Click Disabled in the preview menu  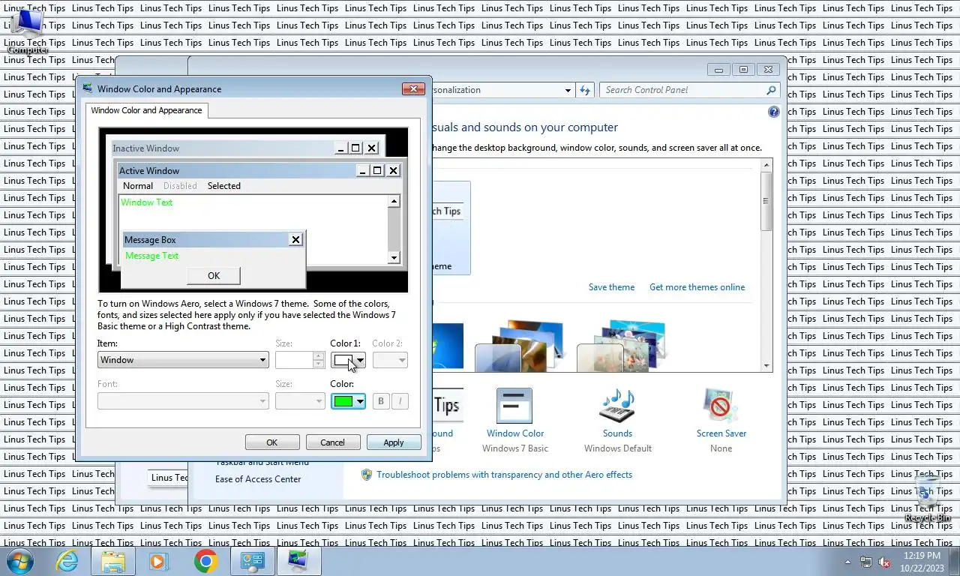(x=180, y=186)
